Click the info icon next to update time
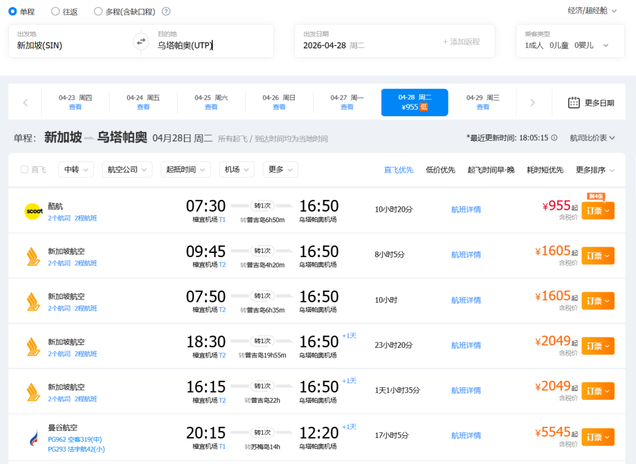The width and height of the screenshot is (636, 464). [554, 137]
